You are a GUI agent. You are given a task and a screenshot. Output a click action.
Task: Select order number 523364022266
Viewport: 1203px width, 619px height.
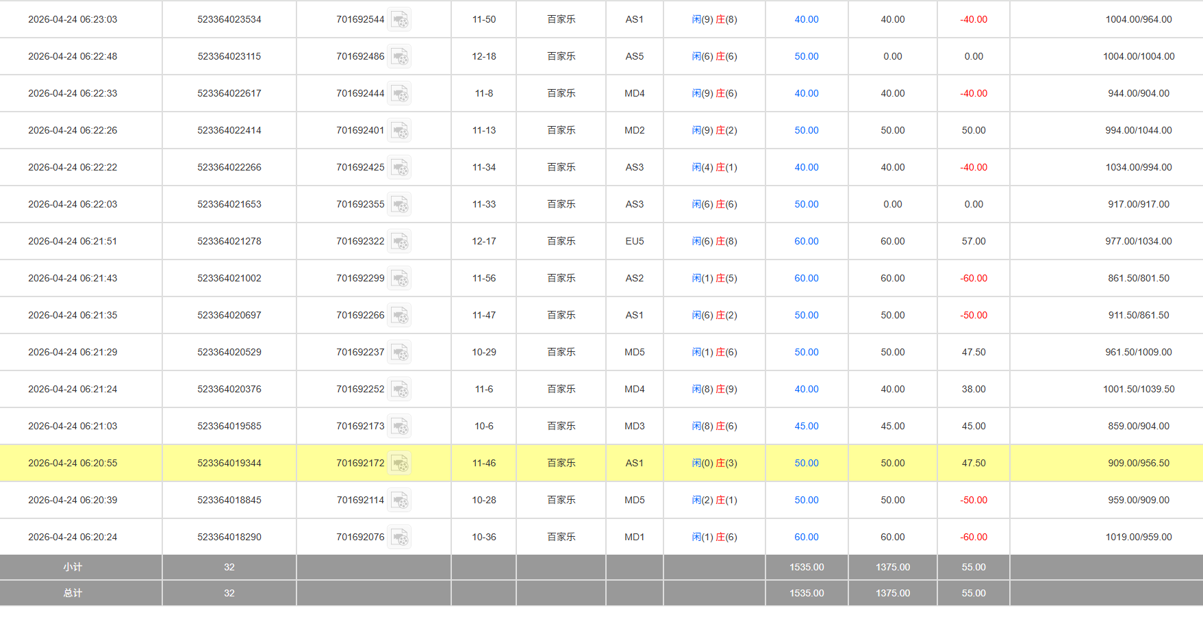229,167
